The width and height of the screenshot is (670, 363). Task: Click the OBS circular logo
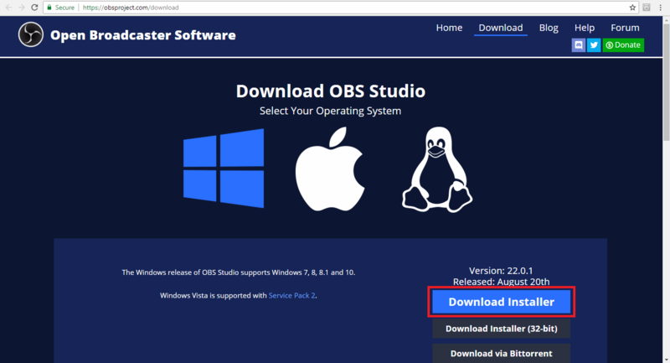point(31,34)
